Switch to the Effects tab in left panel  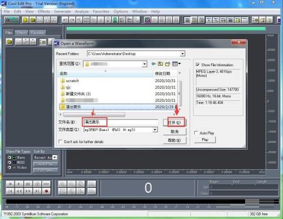[x=22, y=33]
